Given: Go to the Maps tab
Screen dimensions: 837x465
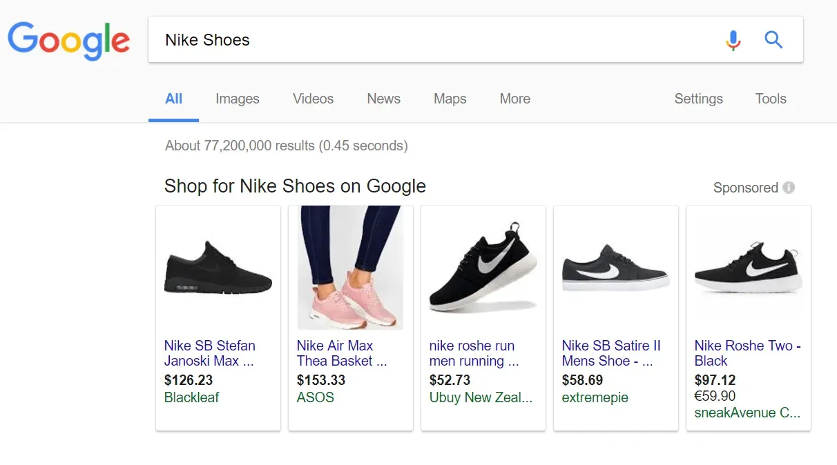Looking at the screenshot, I should click(x=450, y=99).
